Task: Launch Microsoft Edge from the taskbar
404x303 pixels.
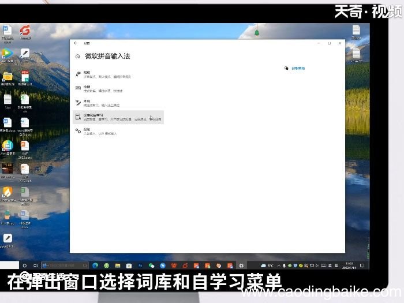Action: point(95,265)
